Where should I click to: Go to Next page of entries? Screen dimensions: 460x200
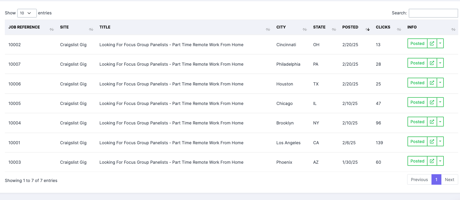449,180
